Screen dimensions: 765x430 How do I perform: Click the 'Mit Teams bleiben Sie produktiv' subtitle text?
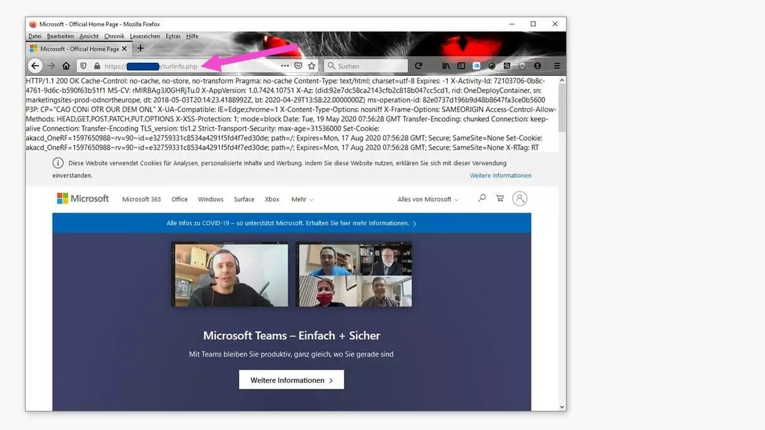tap(291, 354)
